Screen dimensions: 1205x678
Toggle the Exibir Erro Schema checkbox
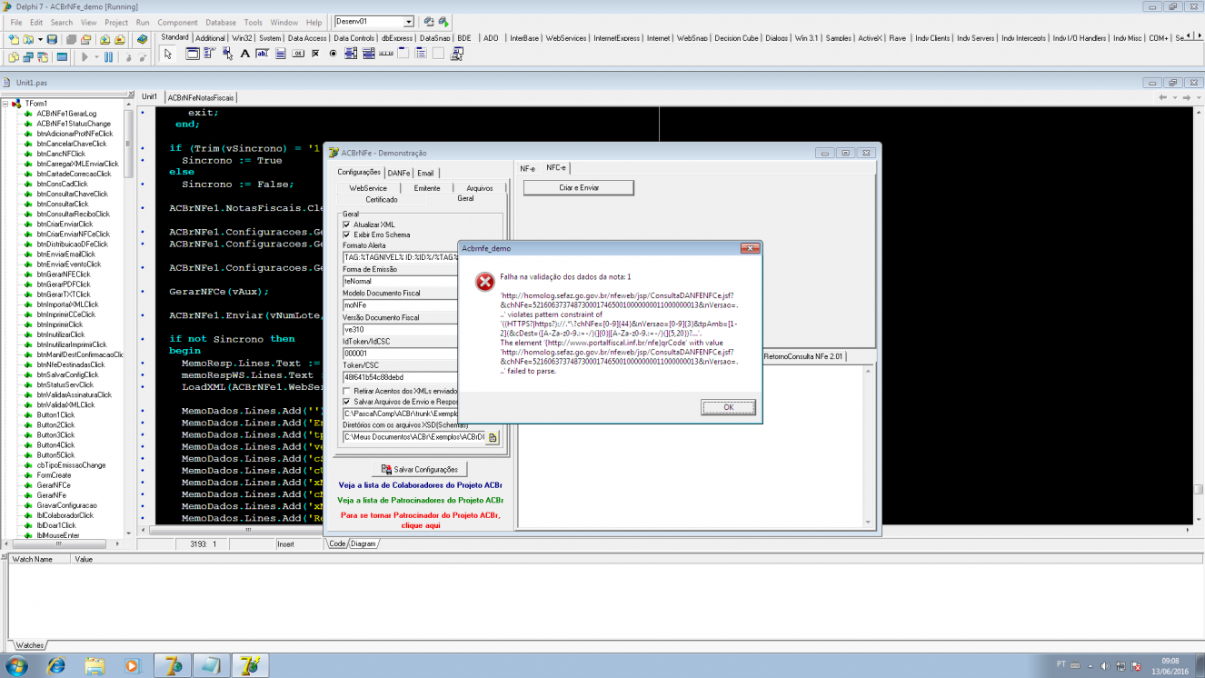tap(346, 234)
